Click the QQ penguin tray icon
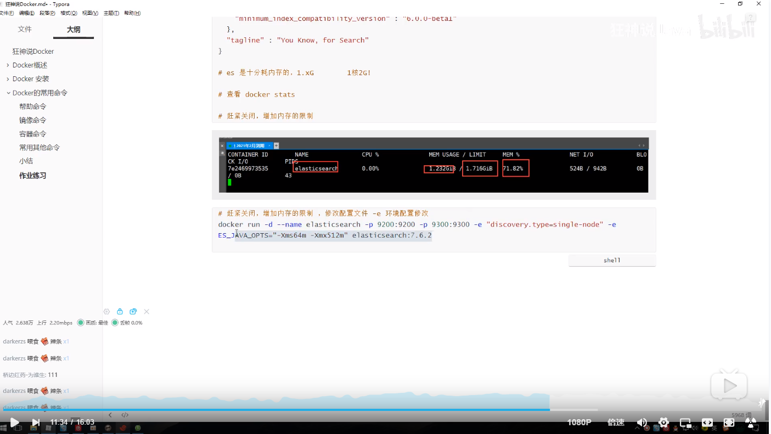 (x=676, y=429)
